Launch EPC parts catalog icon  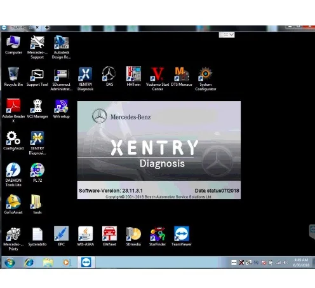(62, 236)
